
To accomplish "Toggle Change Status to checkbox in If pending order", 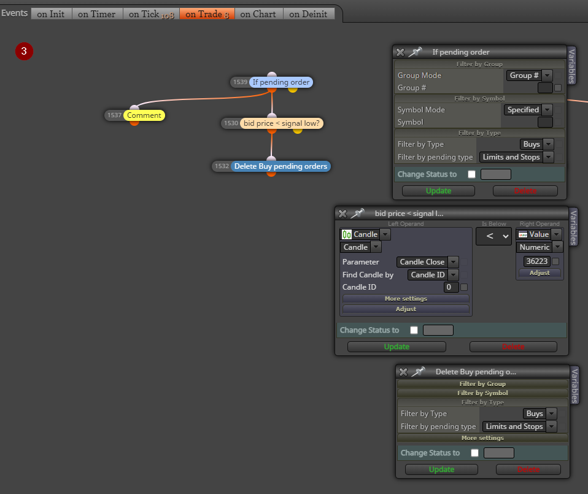I will pyautogui.click(x=472, y=174).
